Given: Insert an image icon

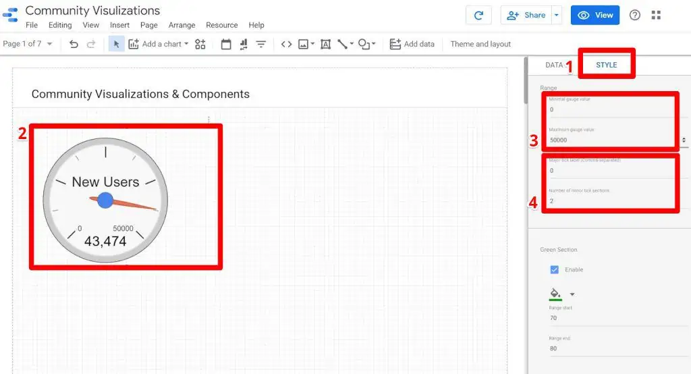Looking at the screenshot, I should pos(303,44).
